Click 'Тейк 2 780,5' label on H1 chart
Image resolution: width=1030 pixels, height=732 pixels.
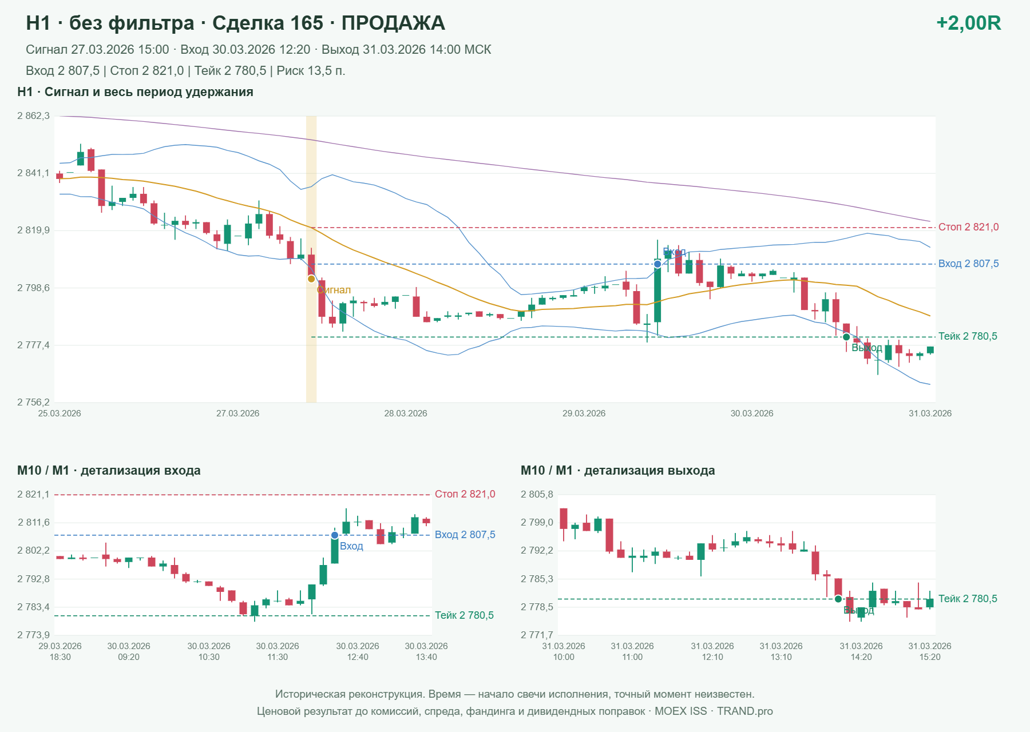click(968, 336)
